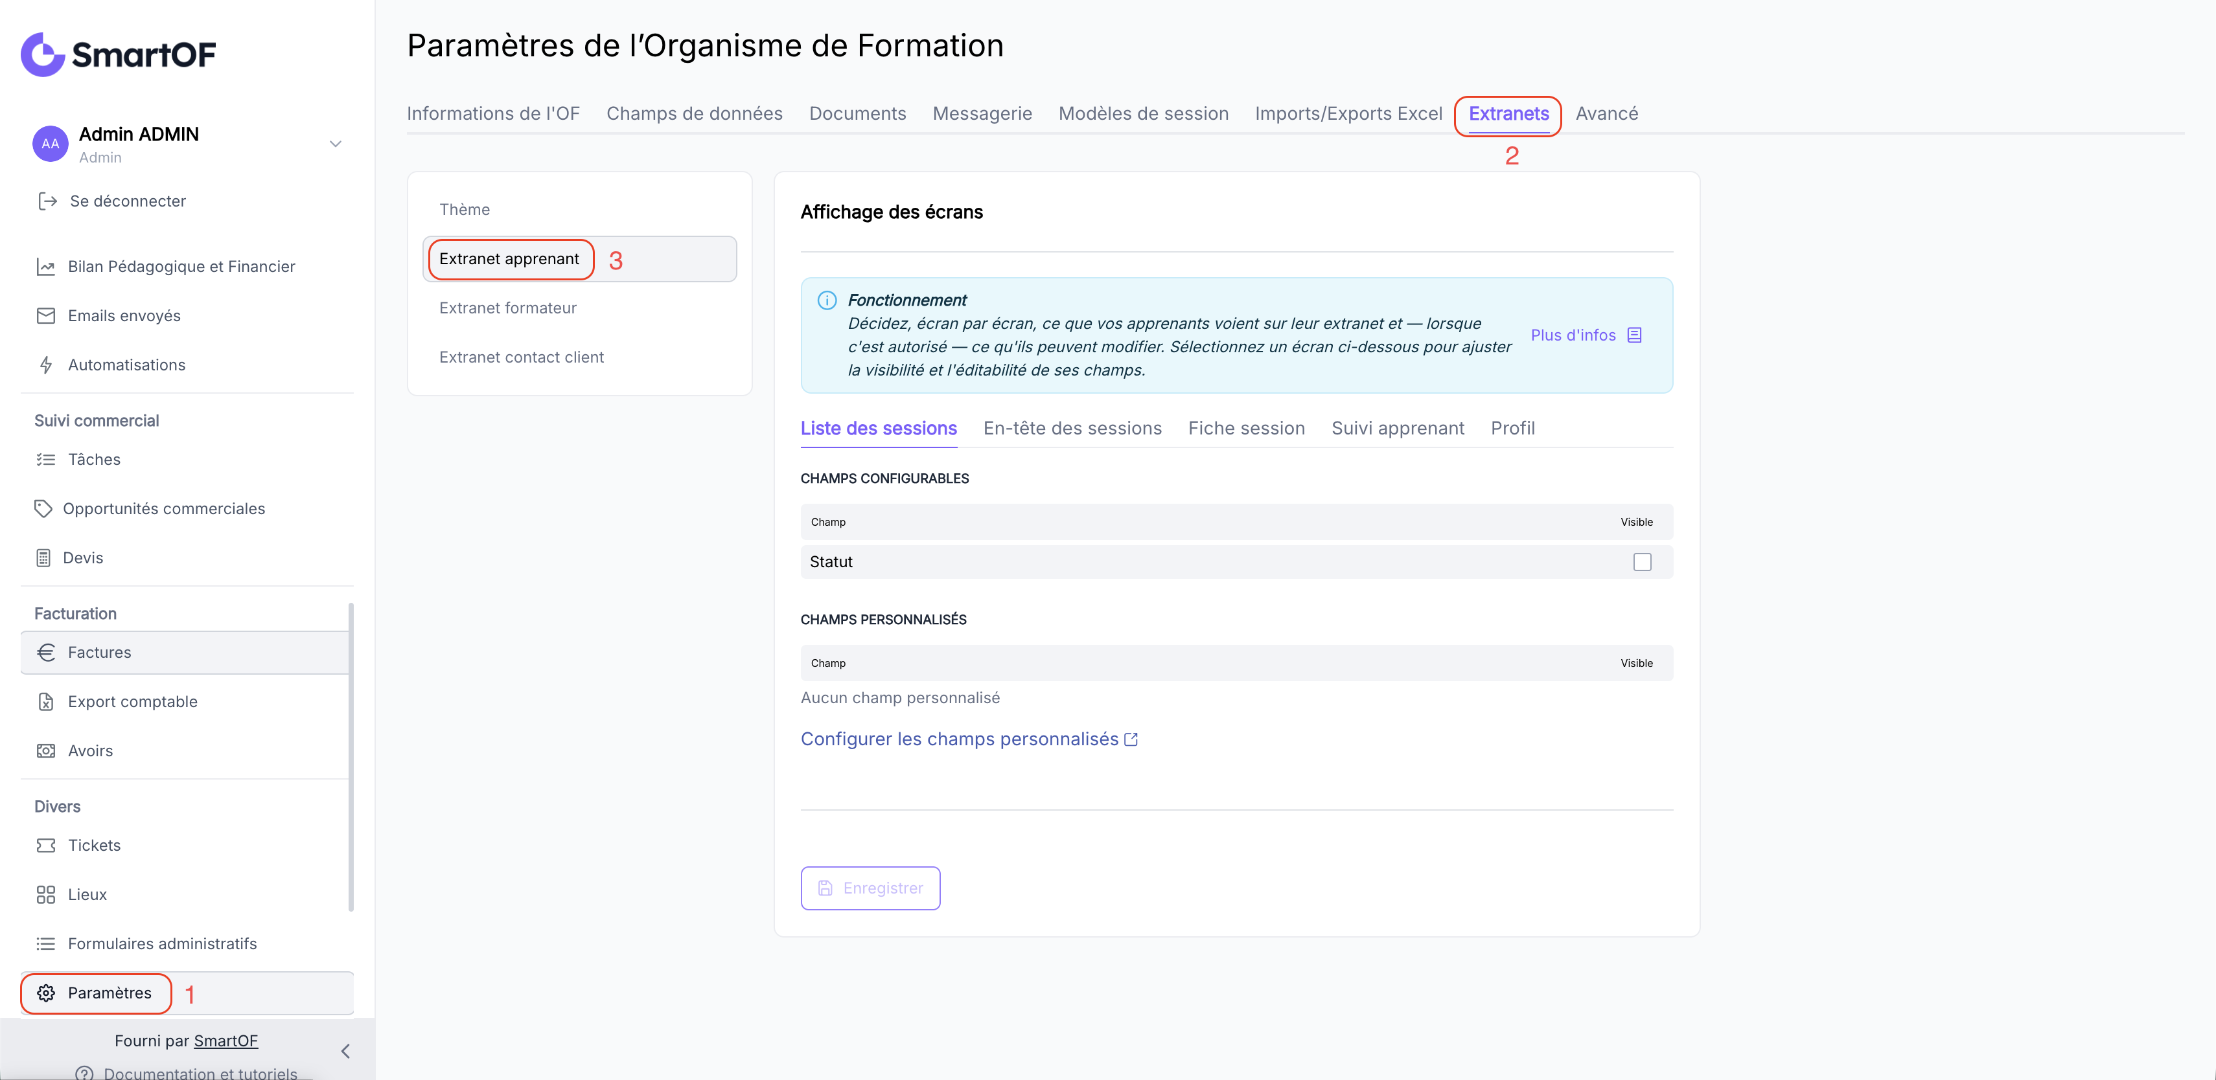Click the Tâches checklist icon

[x=45, y=459]
